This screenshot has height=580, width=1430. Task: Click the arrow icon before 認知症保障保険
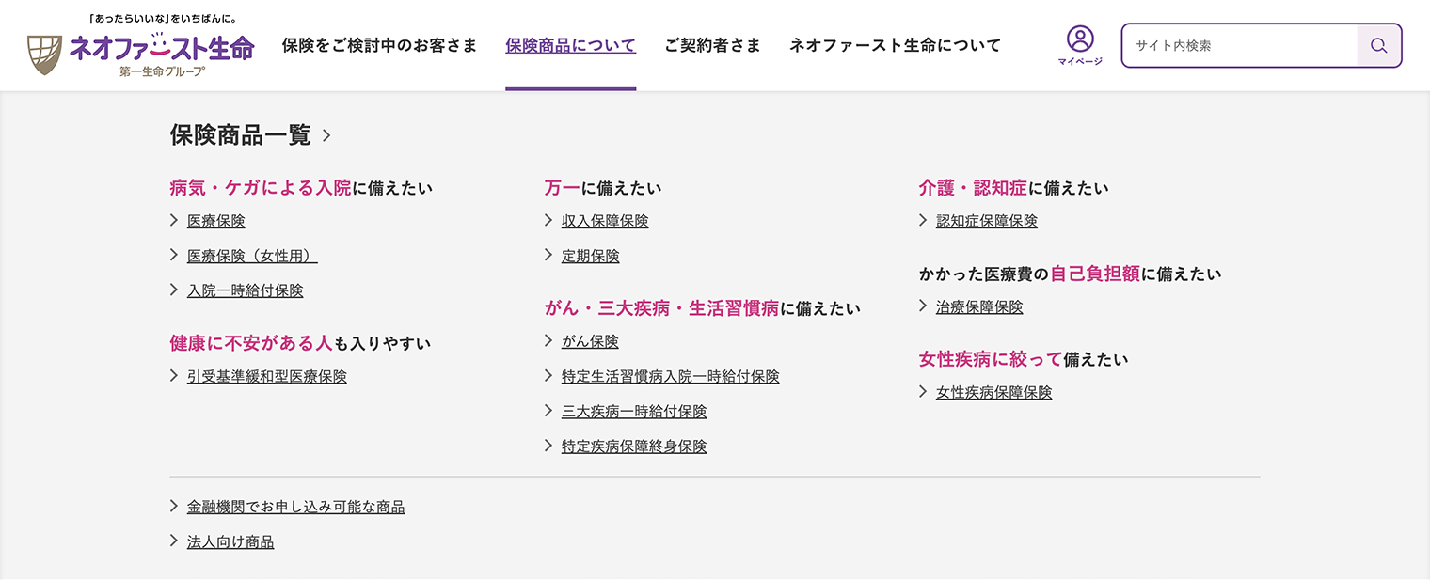click(x=923, y=221)
